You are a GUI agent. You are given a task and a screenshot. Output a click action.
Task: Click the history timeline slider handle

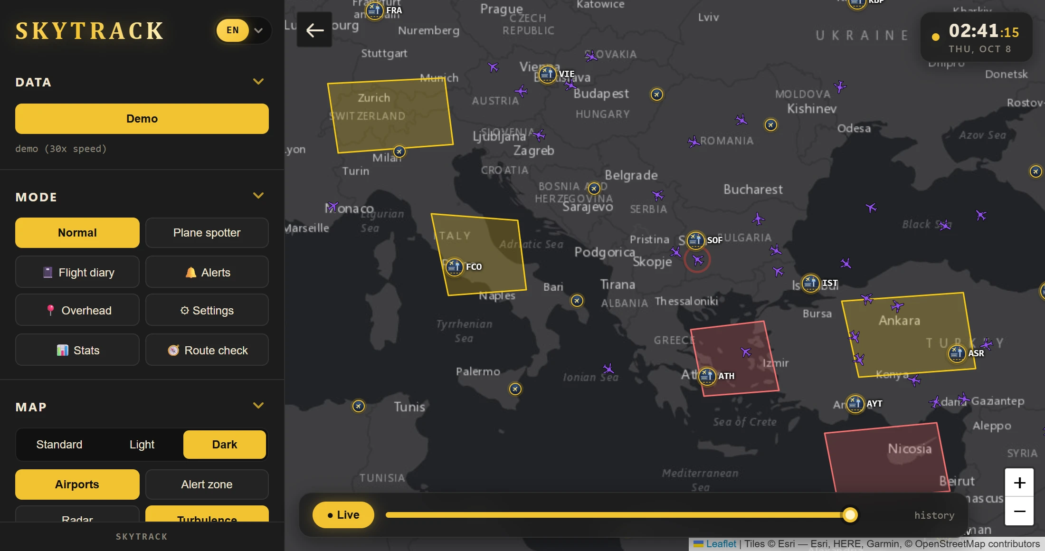point(850,515)
